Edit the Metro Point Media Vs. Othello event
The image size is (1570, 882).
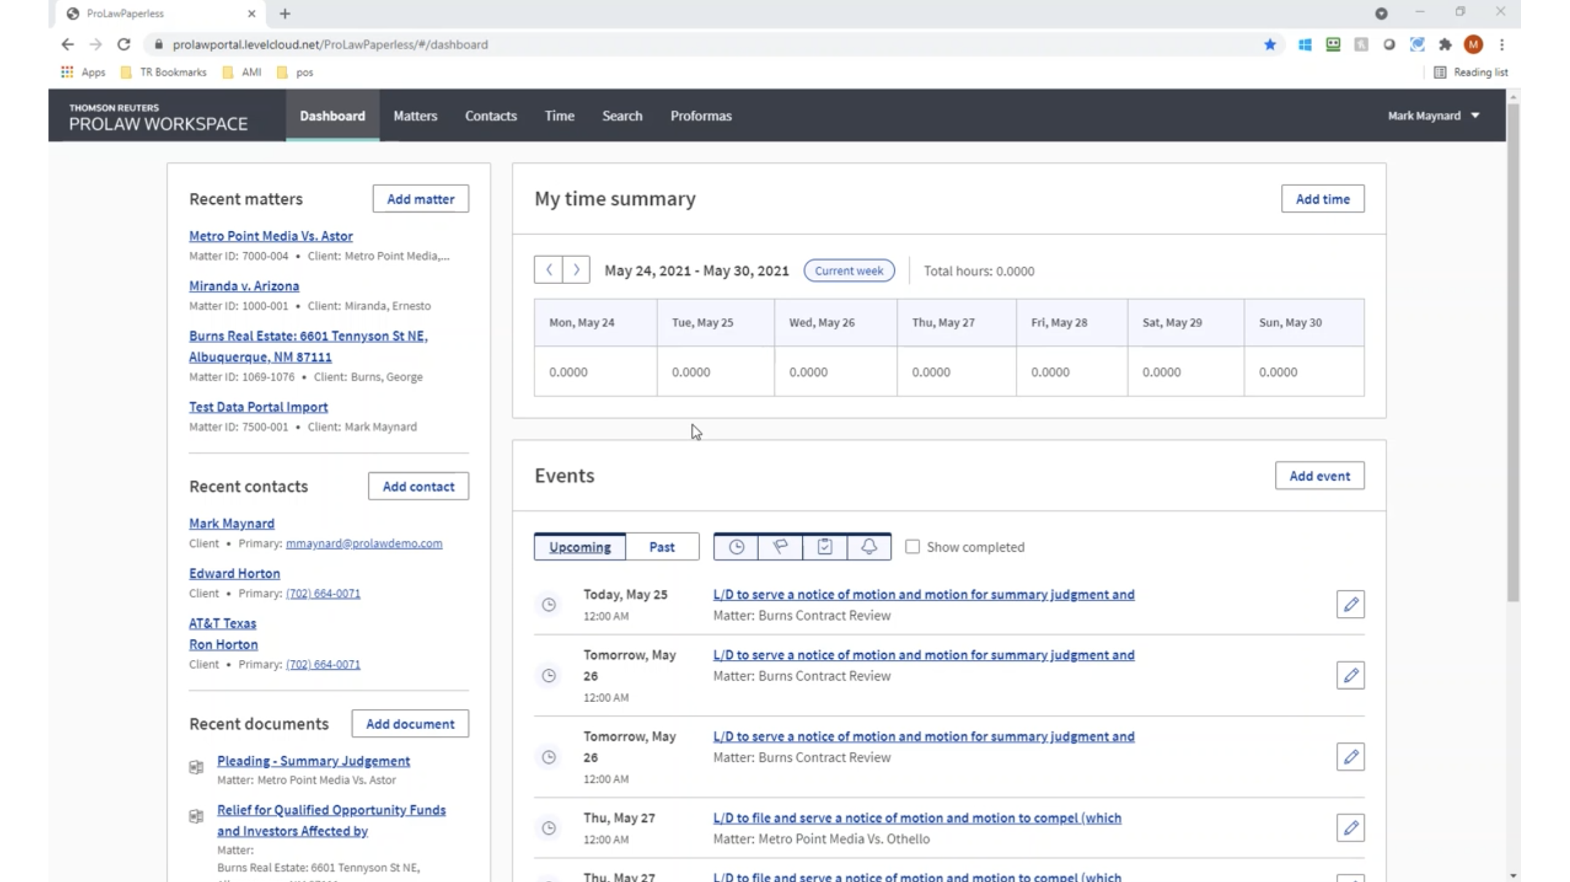pyautogui.click(x=1350, y=828)
